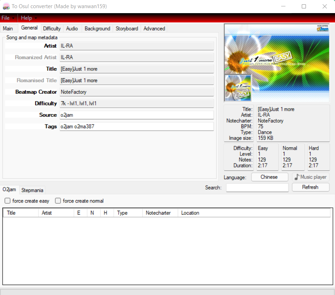Enable force create normal checkbox

58,201
